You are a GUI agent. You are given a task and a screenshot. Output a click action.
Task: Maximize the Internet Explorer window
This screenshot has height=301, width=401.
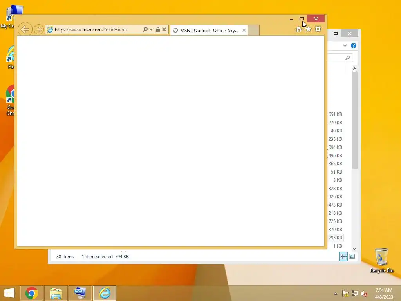click(x=302, y=18)
